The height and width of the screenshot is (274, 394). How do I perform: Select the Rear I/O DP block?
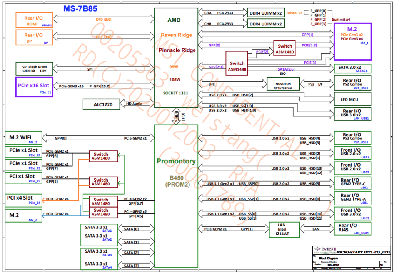click(x=34, y=37)
